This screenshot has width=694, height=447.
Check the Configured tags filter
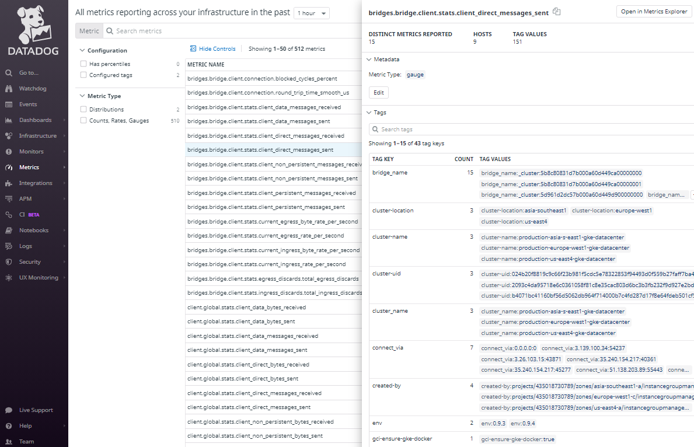(x=83, y=75)
